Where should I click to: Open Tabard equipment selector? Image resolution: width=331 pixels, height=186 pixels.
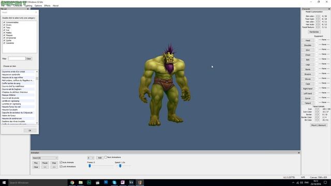(308, 103)
